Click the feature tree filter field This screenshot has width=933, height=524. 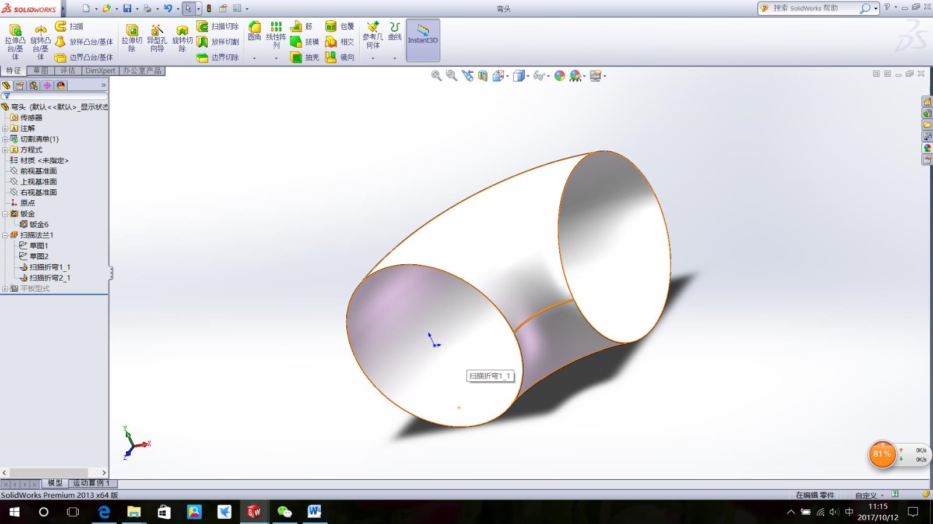[x=54, y=96]
